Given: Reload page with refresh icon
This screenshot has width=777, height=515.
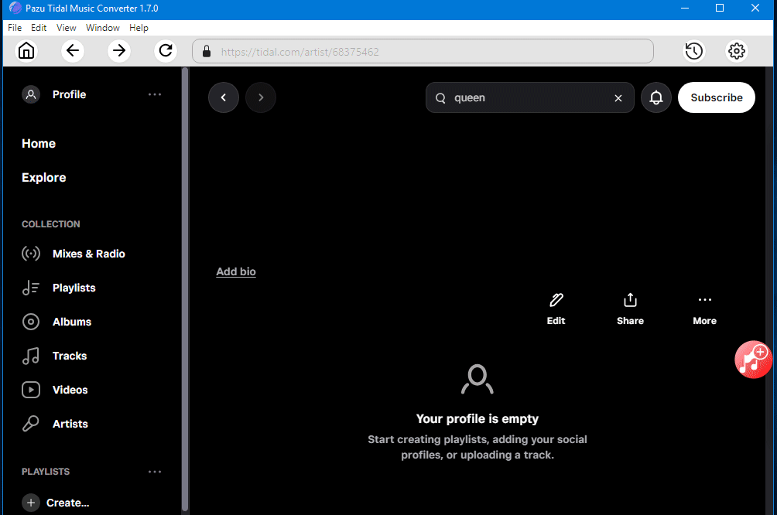Looking at the screenshot, I should [165, 51].
